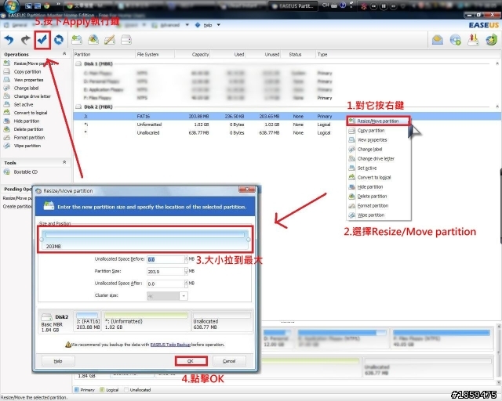Switch to the EASEUS Partition taskbar button
Viewport: 502px width, 401px height.
coord(293,5)
